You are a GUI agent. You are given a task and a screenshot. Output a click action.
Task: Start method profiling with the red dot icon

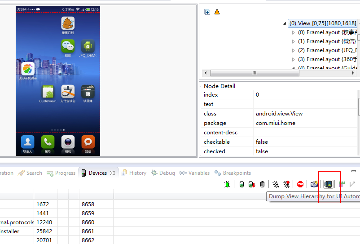point(286,184)
